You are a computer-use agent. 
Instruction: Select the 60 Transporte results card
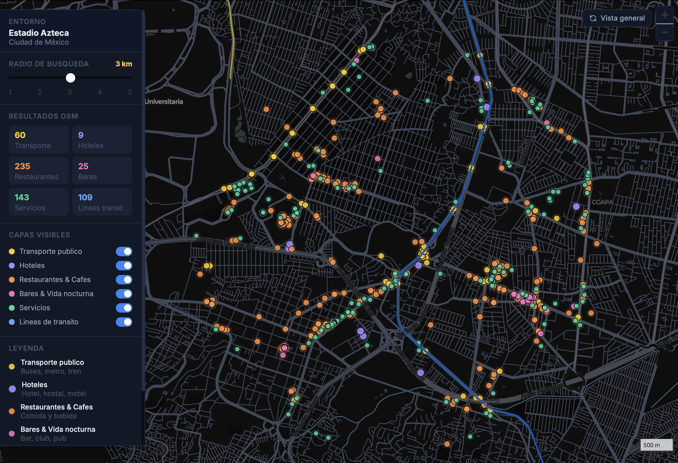39,140
